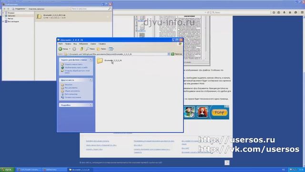Open the Управление dropdown in Library window

(x=19, y=9)
